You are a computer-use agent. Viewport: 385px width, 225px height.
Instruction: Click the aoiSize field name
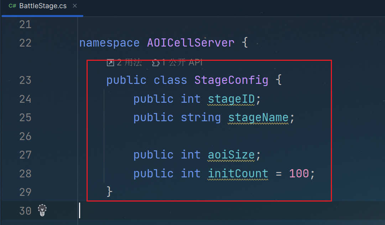[x=231, y=155]
